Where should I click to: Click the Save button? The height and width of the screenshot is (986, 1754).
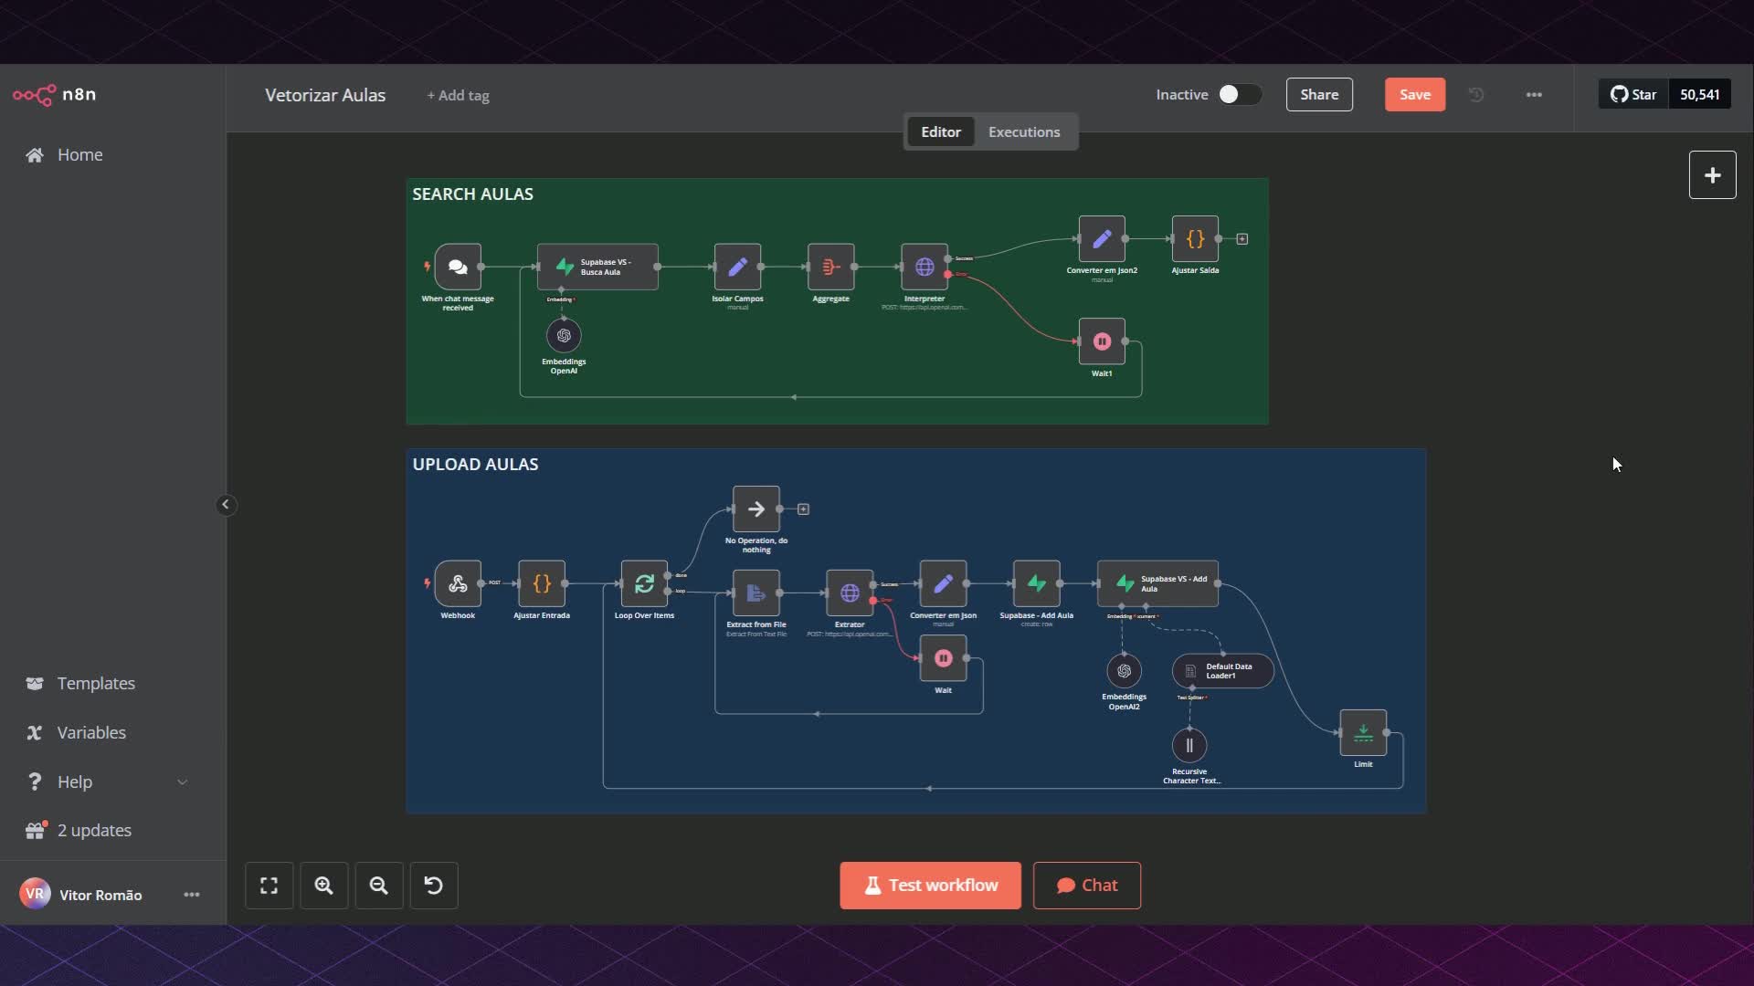pyautogui.click(x=1414, y=95)
